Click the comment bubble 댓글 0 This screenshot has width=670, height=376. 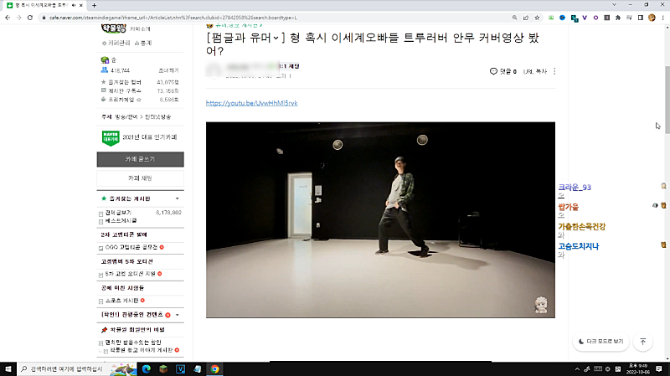503,71
